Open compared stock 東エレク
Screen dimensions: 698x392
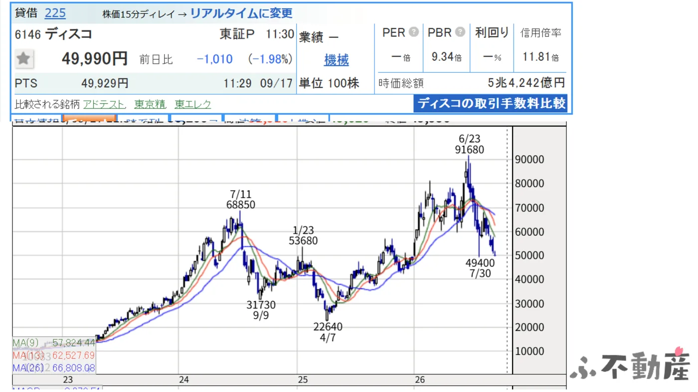click(x=193, y=104)
